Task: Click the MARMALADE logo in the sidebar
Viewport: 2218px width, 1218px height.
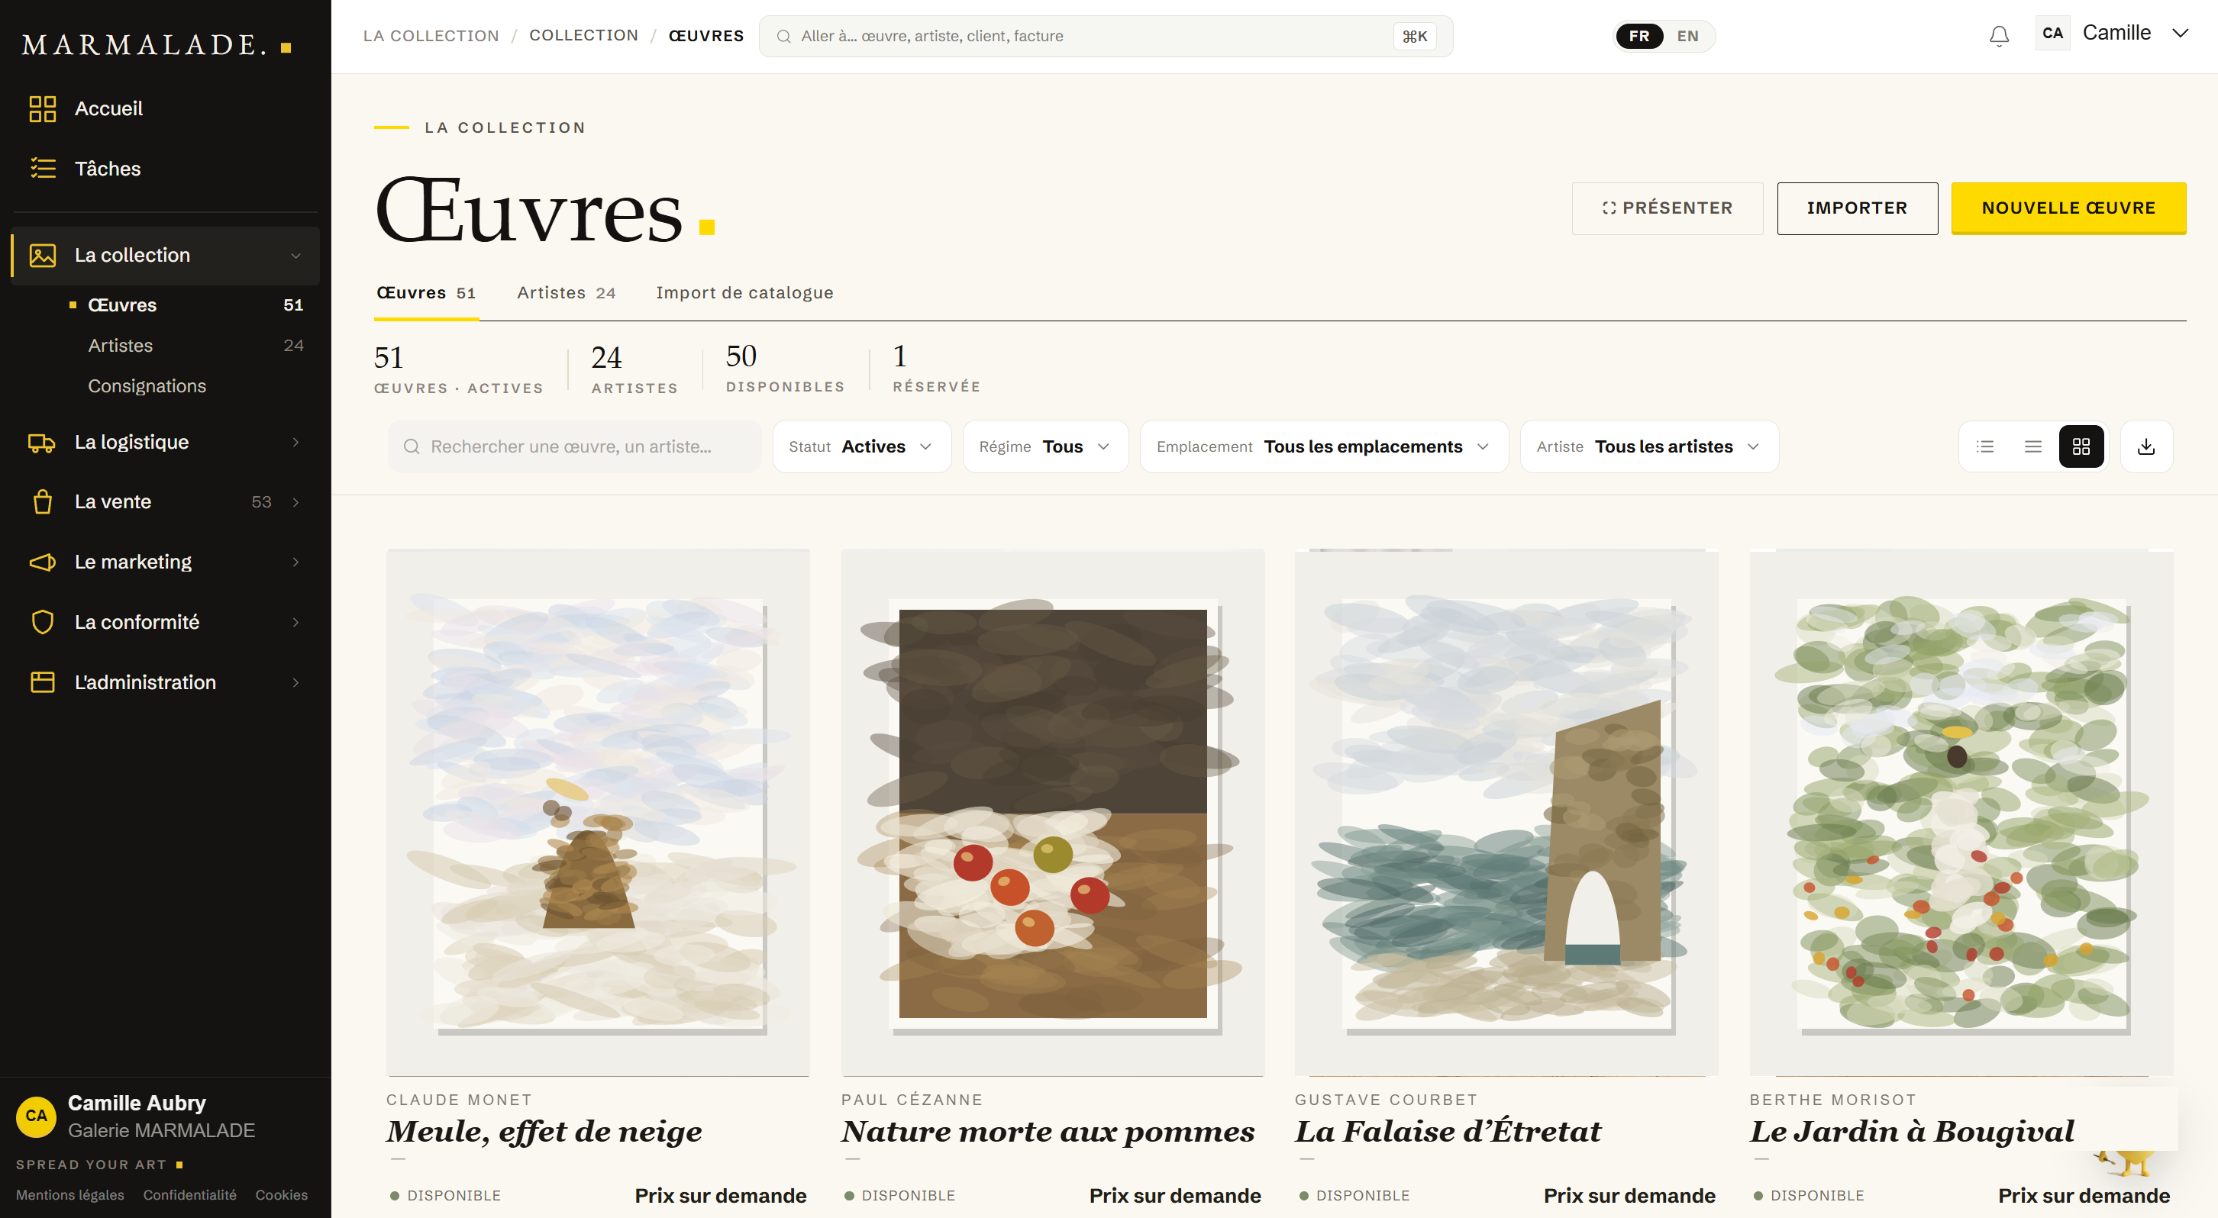Action: pos(157,45)
